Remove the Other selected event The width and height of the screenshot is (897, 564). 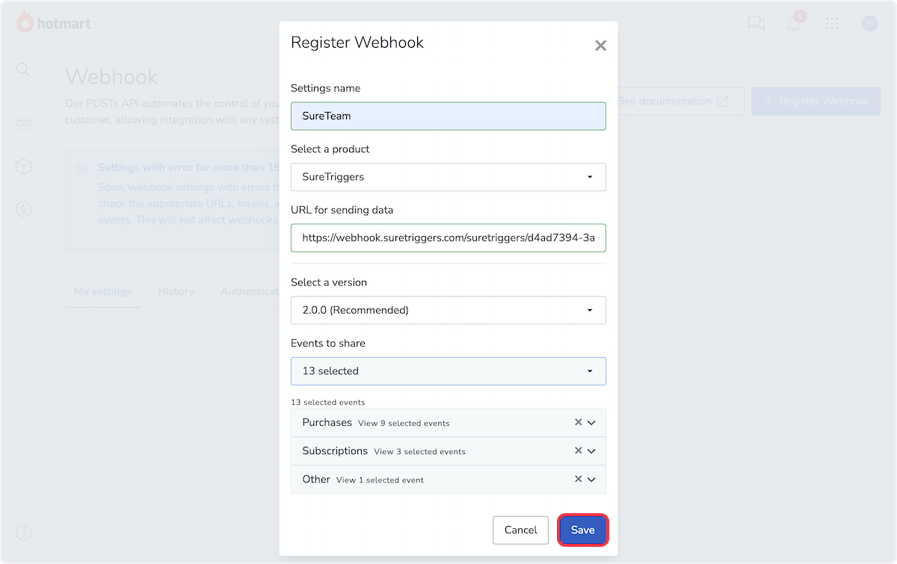(x=578, y=479)
